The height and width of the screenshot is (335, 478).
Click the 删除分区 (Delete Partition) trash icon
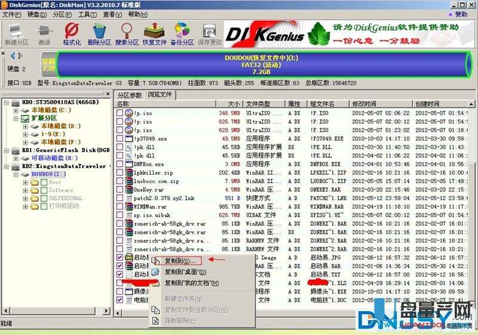(99, 33)
